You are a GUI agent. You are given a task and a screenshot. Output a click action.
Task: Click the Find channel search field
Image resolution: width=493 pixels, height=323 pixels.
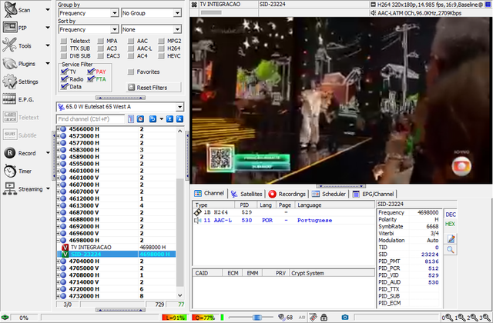pyautogui.click(x=91, y=119)
